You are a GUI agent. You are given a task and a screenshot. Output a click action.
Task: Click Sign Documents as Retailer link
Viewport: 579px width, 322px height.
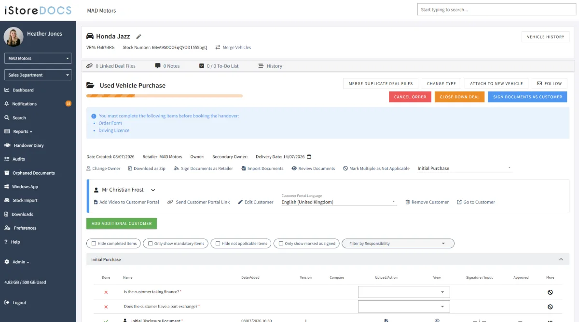pyautogui.click(x=203, y=168)
